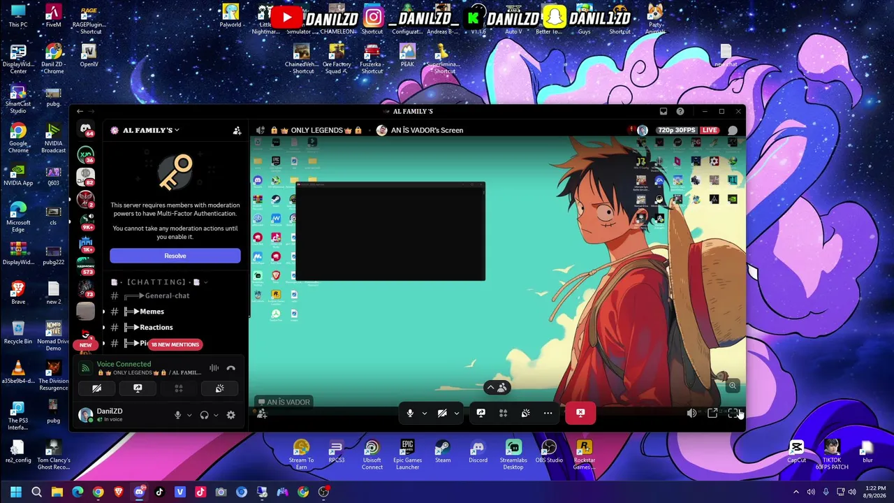Open the server with 36 badge

coord(86,155)
